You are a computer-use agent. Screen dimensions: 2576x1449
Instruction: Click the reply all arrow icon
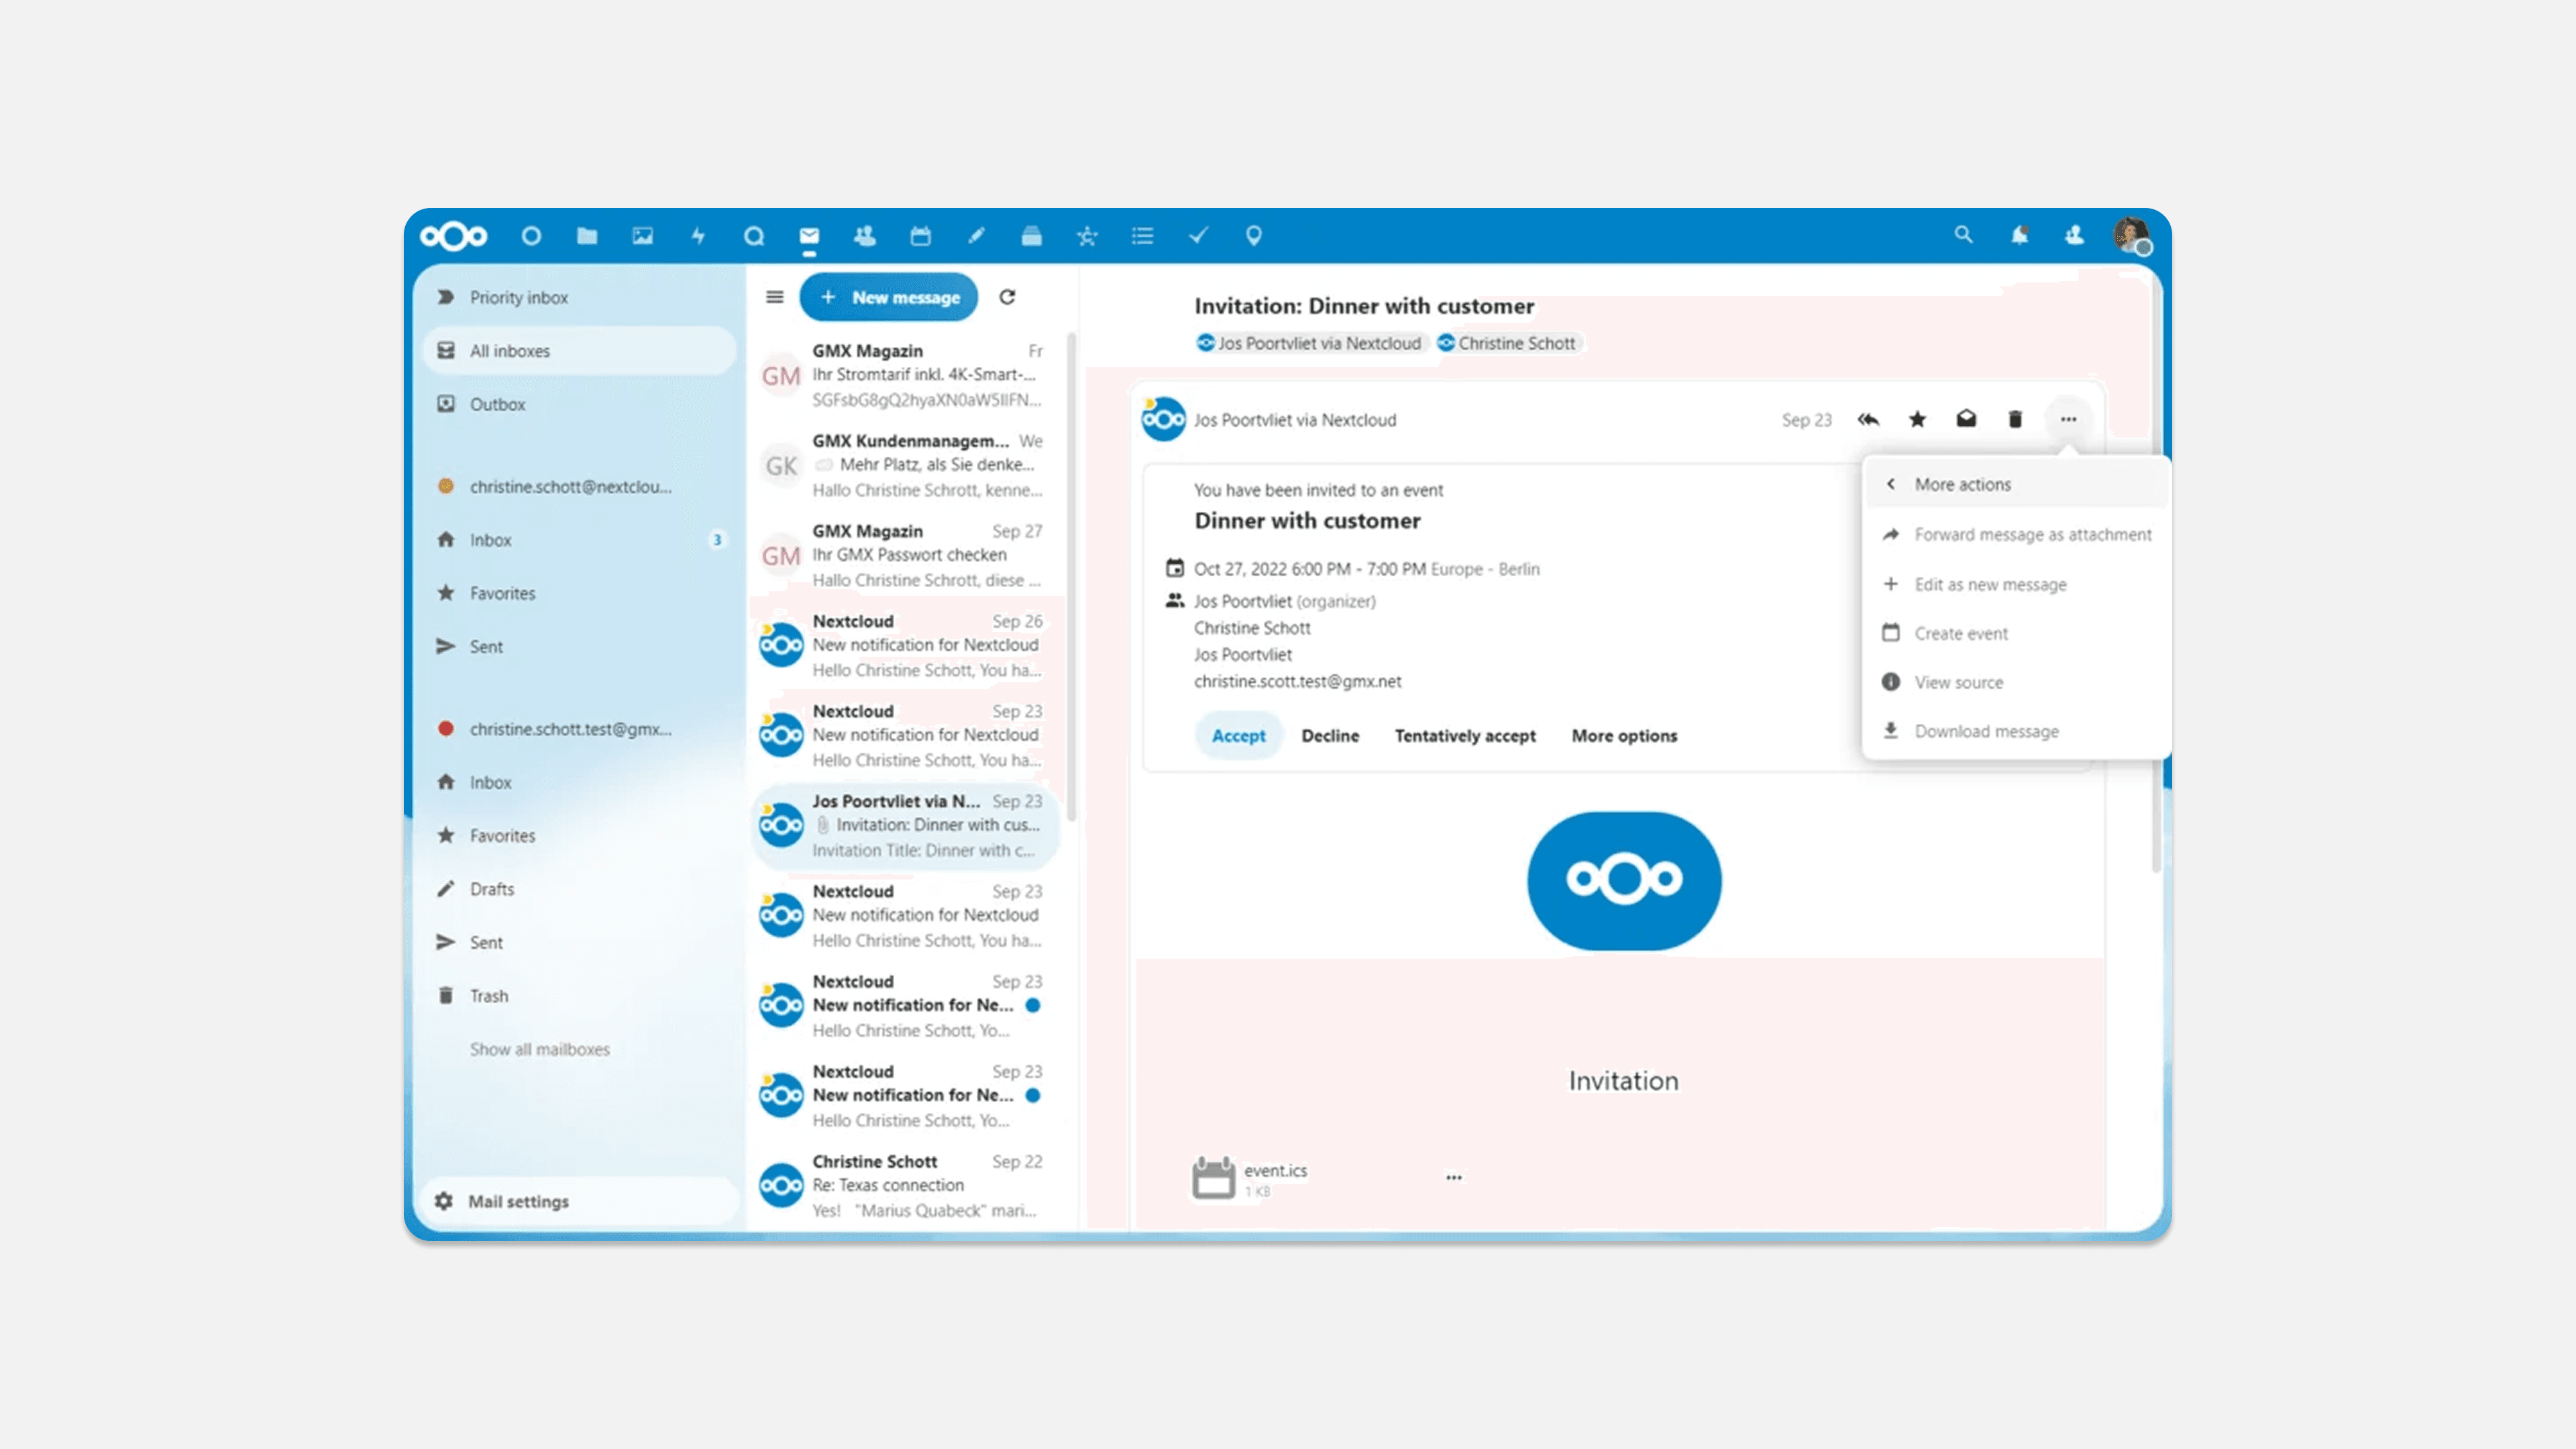pos(1868,420)
